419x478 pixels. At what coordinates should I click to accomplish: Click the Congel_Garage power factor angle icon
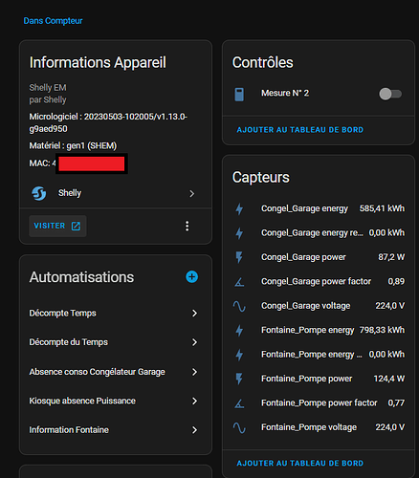(239, 282)
